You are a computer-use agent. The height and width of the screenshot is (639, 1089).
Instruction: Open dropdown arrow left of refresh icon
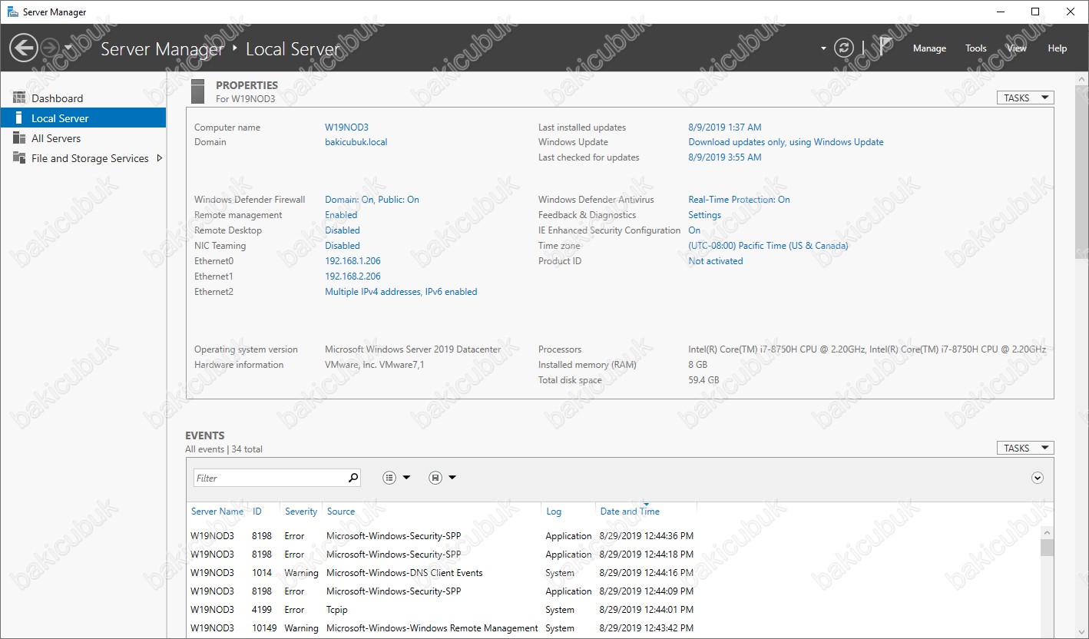823,48
